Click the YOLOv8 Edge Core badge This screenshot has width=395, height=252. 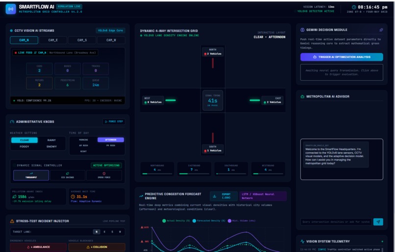[110, 31]
